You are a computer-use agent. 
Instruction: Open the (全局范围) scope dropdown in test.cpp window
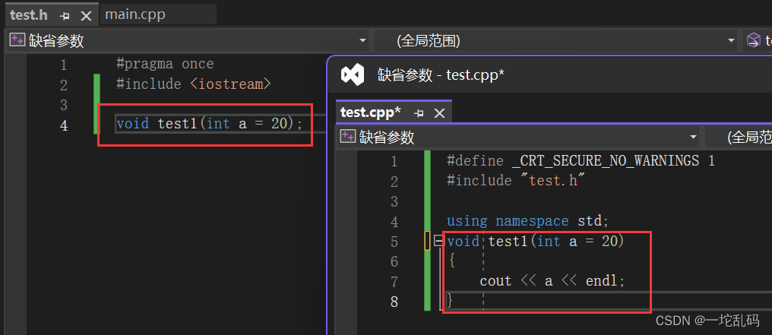738,137
